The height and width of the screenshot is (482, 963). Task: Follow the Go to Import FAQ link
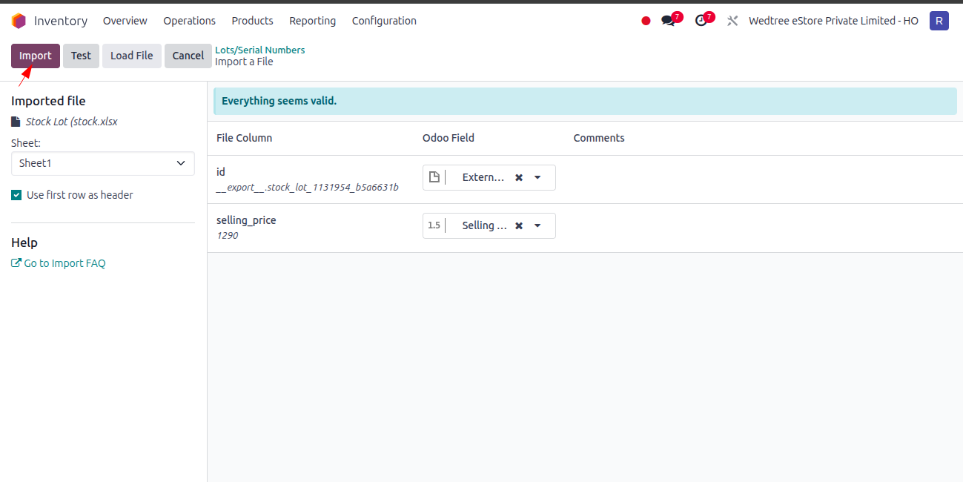59,263
